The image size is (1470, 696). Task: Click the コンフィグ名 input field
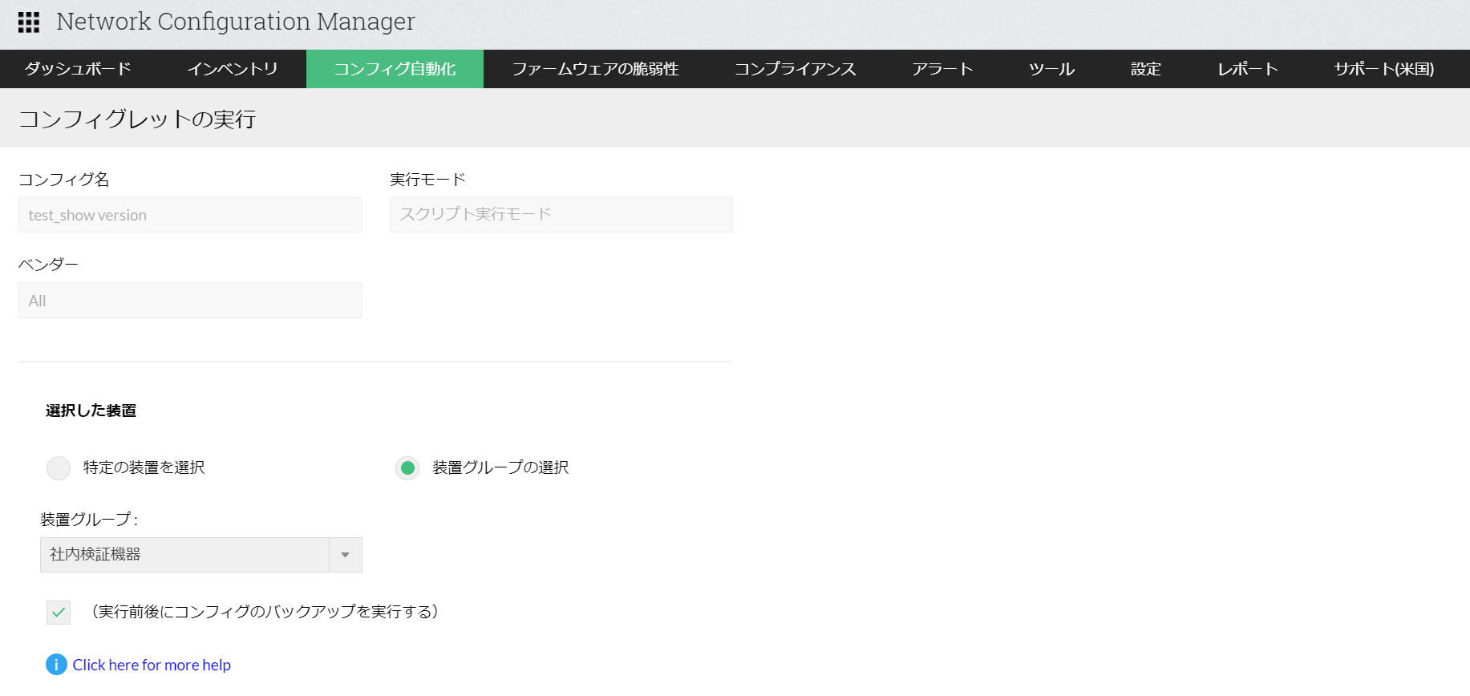click(190, 215)
